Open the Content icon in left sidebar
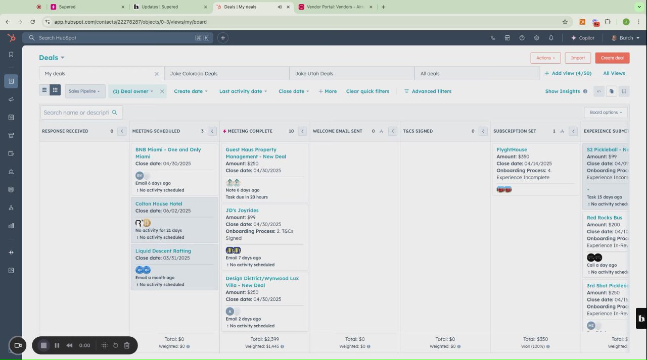Screen dimensions: 647x360 (11, 117)
